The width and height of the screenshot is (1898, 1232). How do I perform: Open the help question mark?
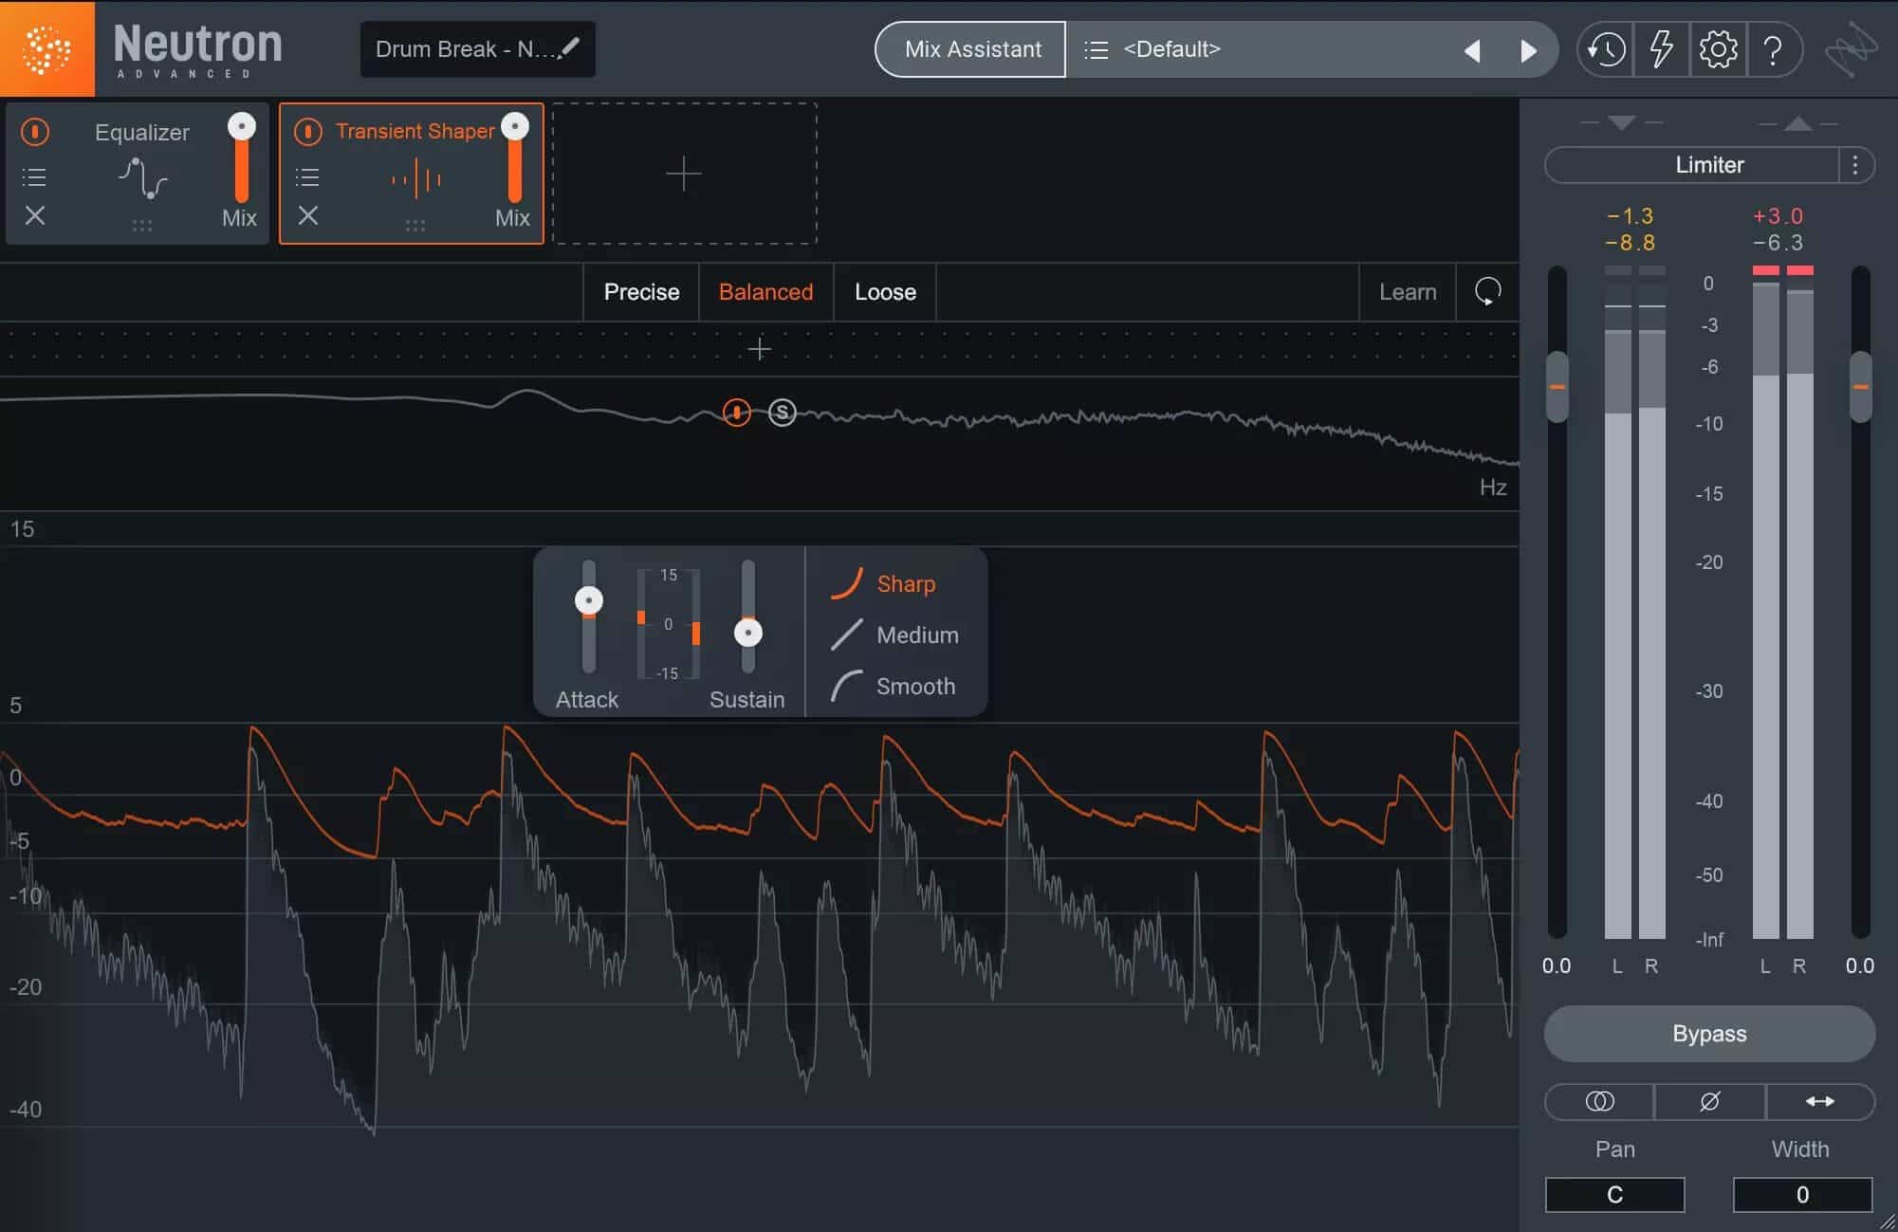[x=1772, y=49]
